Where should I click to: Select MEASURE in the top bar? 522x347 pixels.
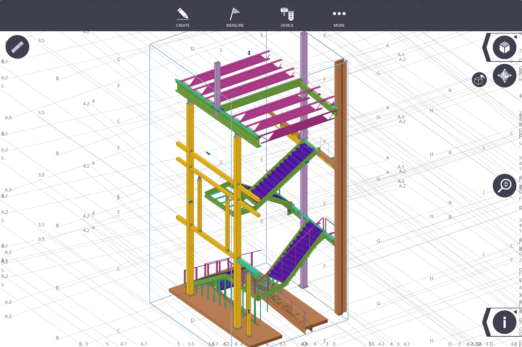[234, 25]
